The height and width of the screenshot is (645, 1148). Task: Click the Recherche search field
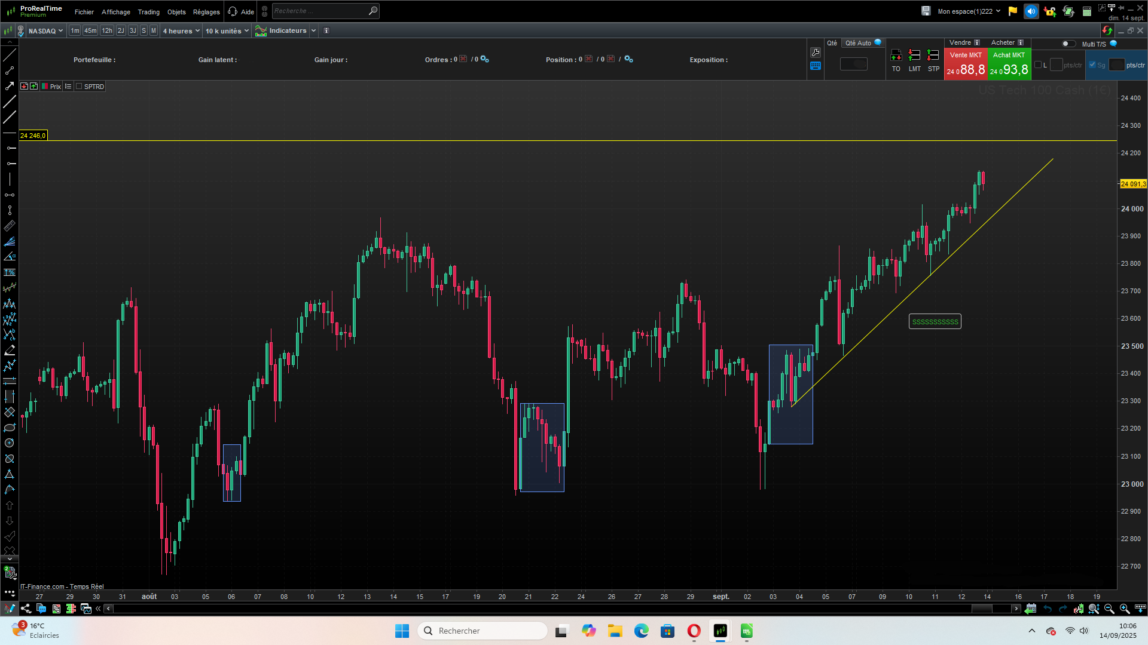point(320,11)
